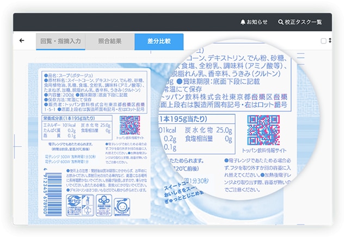
Task: Click the text 電子レンジでもあたためられます。
Action: (70, 145)
